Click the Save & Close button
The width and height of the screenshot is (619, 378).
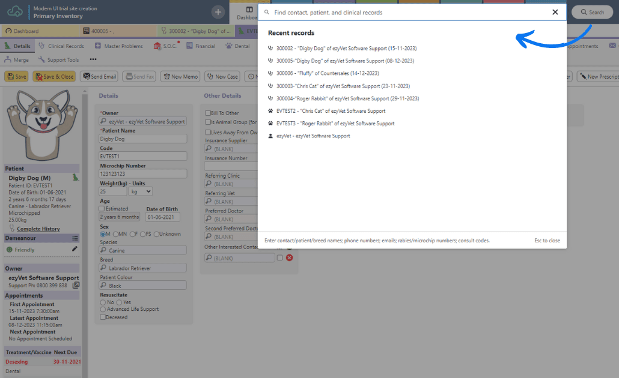tap(54, 77)
